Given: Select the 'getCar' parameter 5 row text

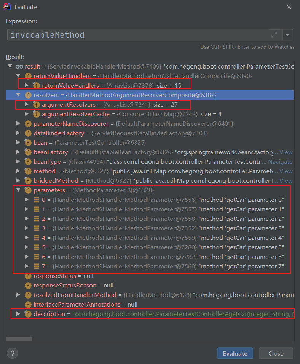Looking at the screenshot, I should [241, 247].
